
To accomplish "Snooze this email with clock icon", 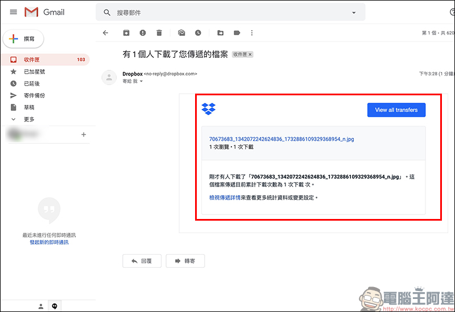I will coord(198,33).
